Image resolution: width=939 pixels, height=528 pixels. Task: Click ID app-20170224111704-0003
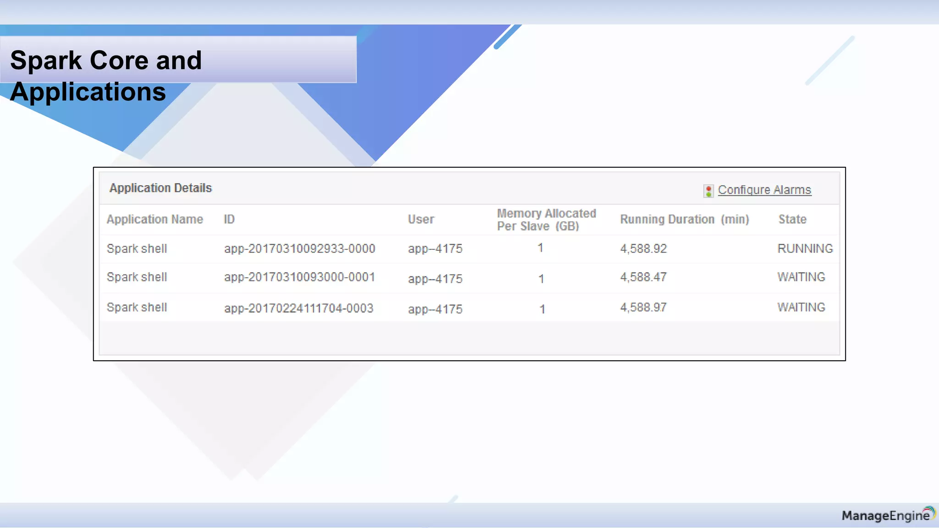[298, 308]
